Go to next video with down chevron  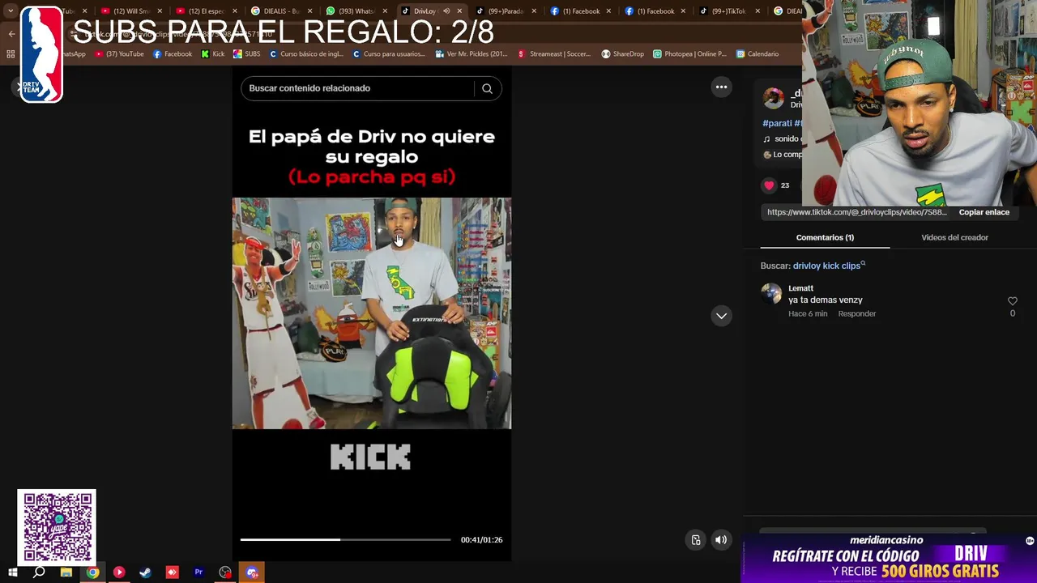(x=721, y=316)
